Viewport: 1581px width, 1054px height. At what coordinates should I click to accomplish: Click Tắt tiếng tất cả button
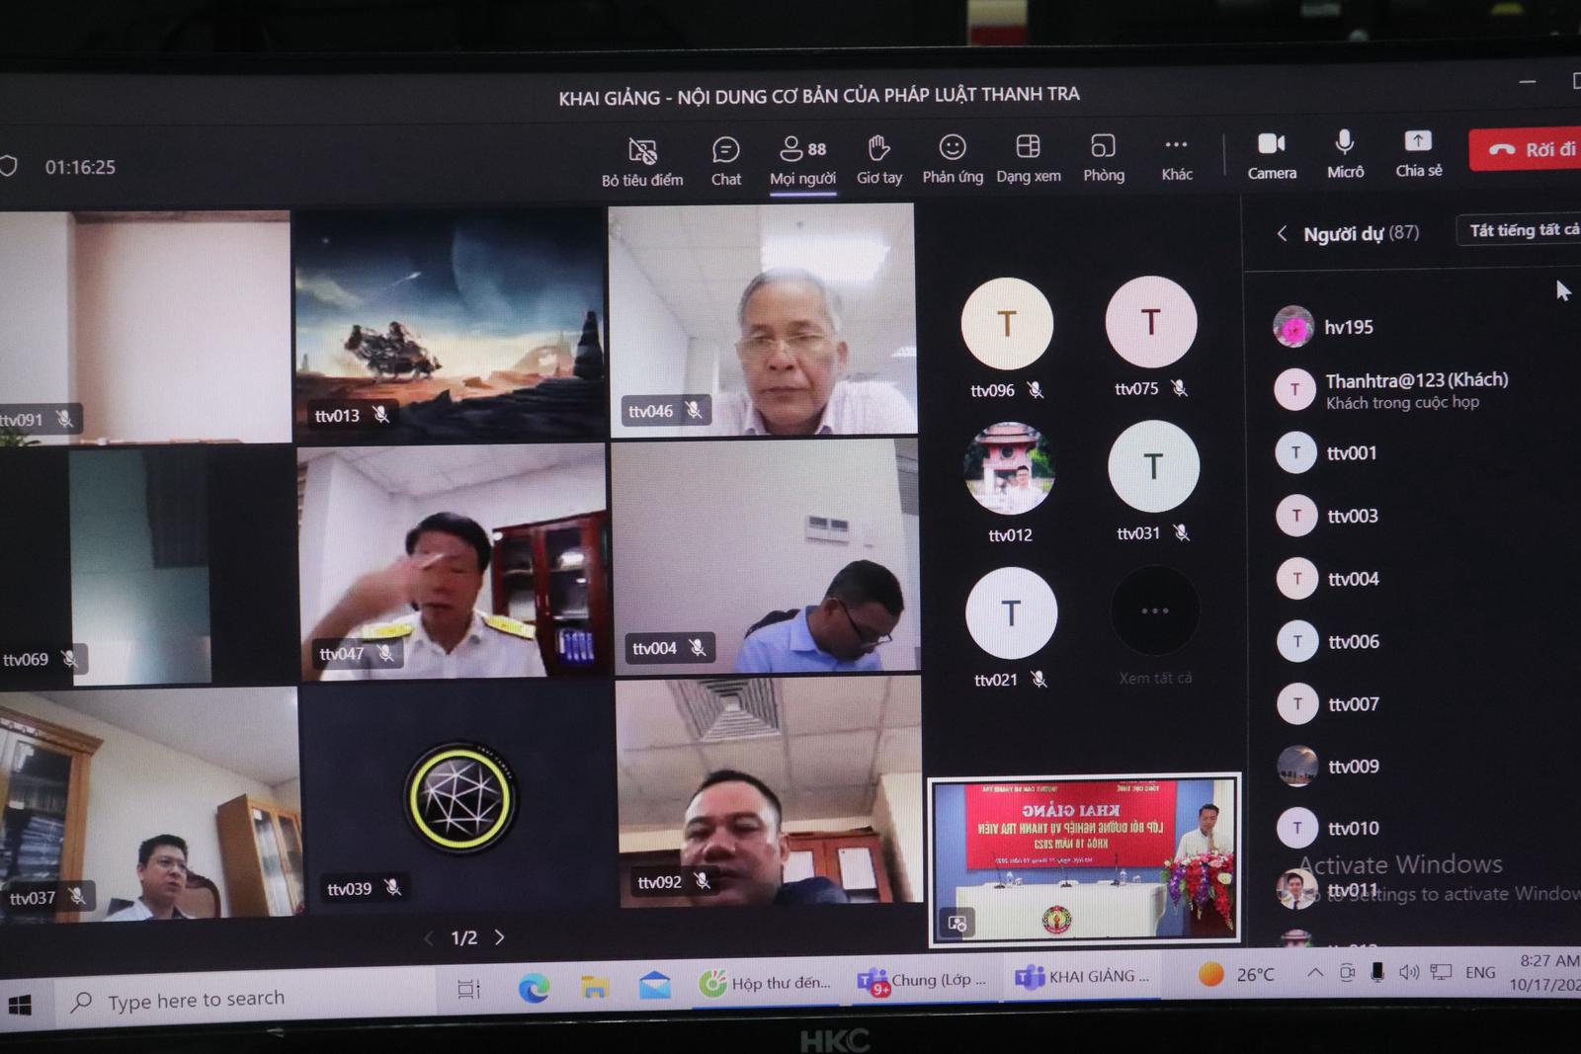(1520, 230)
